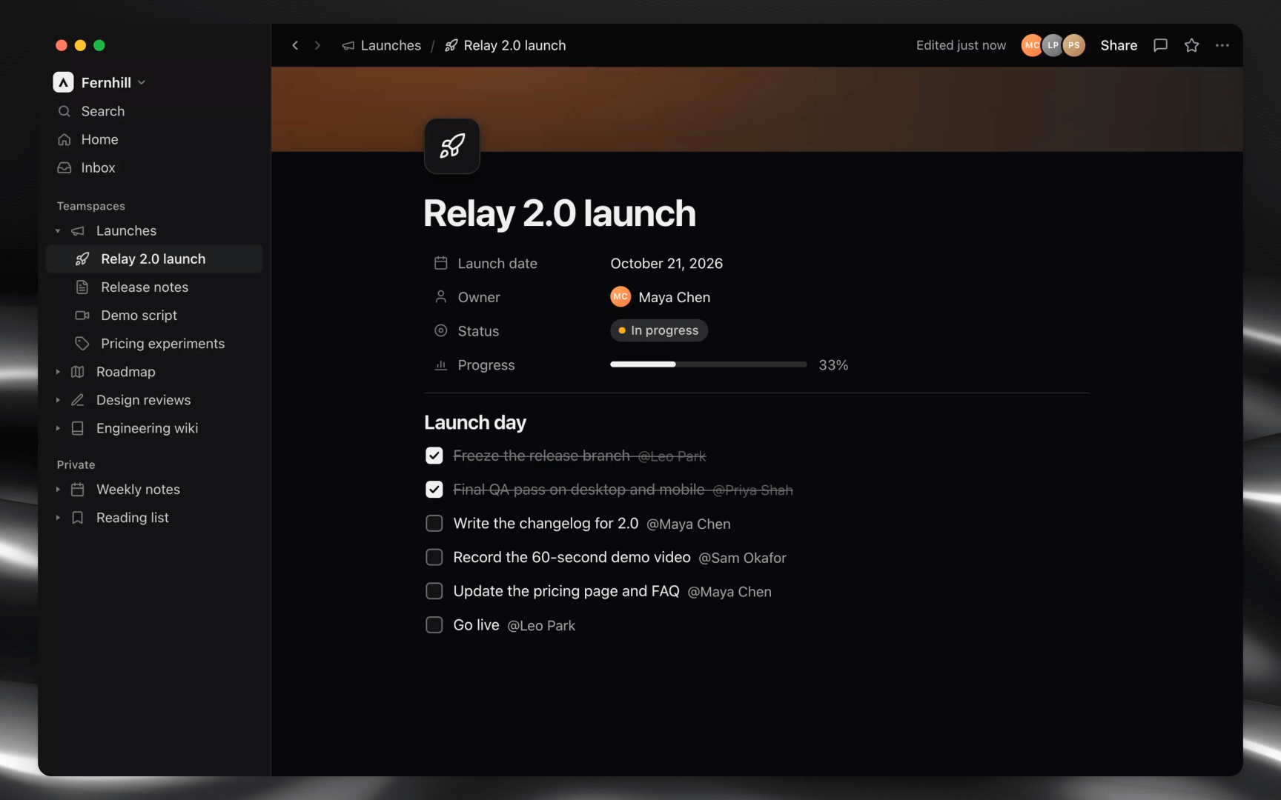Viewport: 1281px width, 800px height.
Task: Click the Search magnifier icon in sidebar
Action: click(x=64, y=111)
